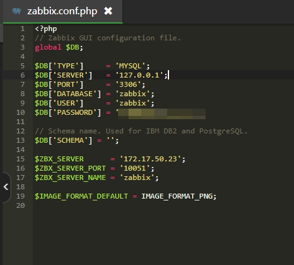Click the 'MYSQL' type string
The width and height of the screenshot is (294, 265).
pos(131,66)
